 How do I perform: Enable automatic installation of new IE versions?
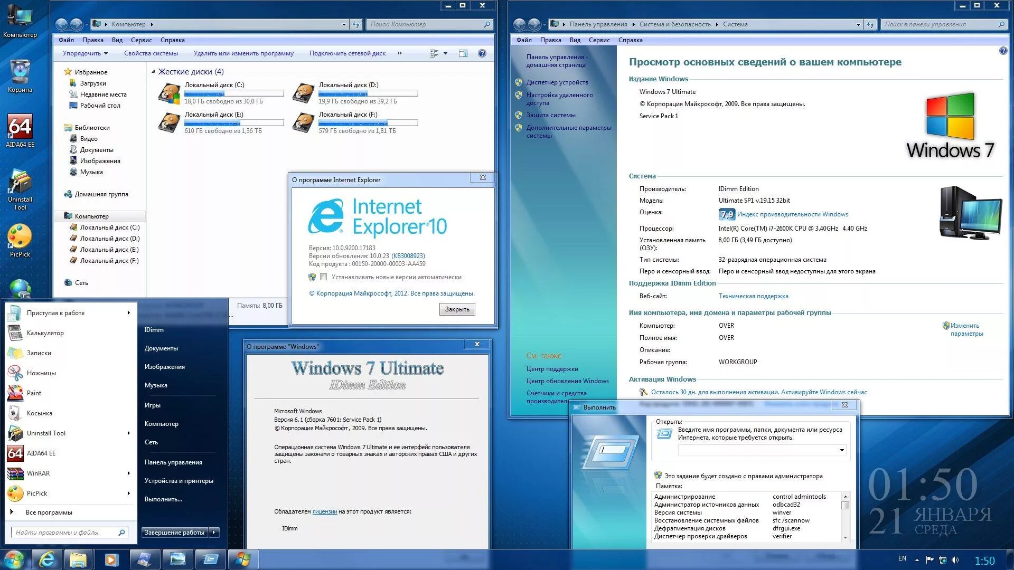click(x=324, y=277)
